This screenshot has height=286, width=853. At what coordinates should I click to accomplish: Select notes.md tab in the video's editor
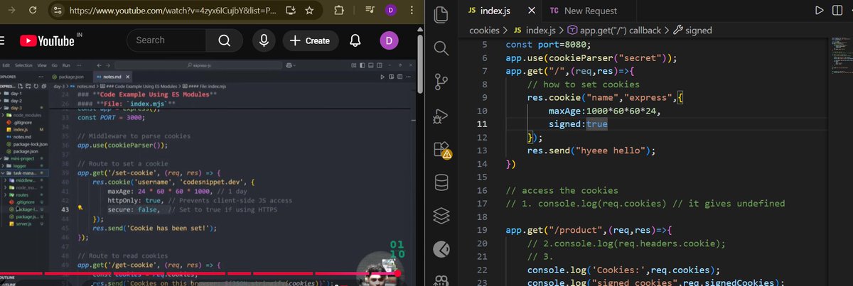(x=112, y=77)
